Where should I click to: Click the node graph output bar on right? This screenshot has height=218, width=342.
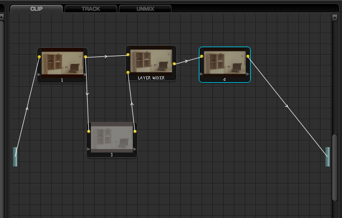click(327, 157)
